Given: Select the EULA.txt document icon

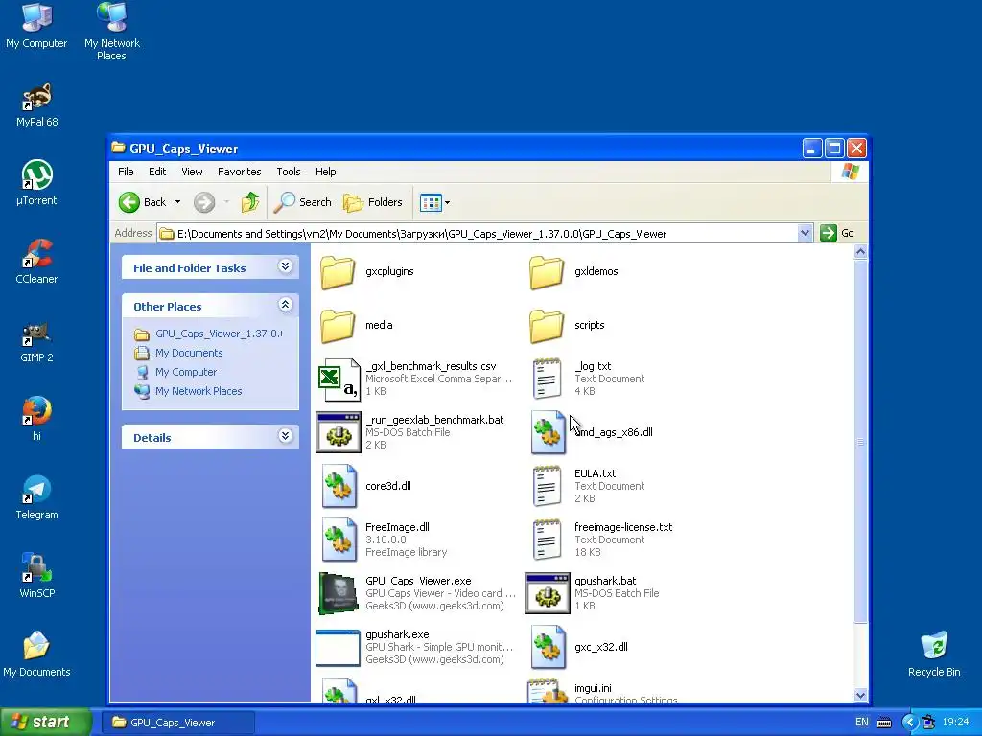Looking at the screenshot, I should pos(547,486).
